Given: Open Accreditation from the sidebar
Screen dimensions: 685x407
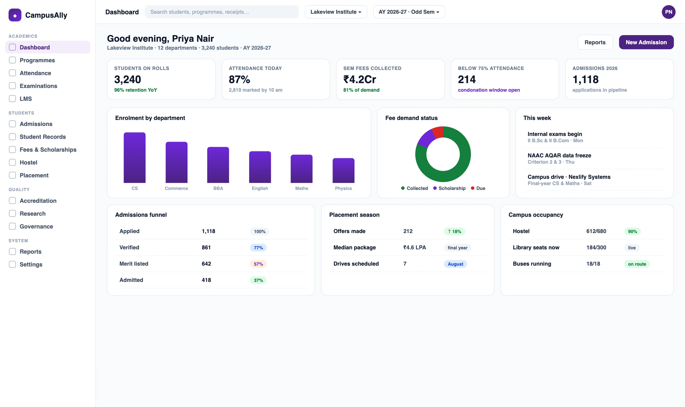Looking at the screenshot, I should (48, 201).
